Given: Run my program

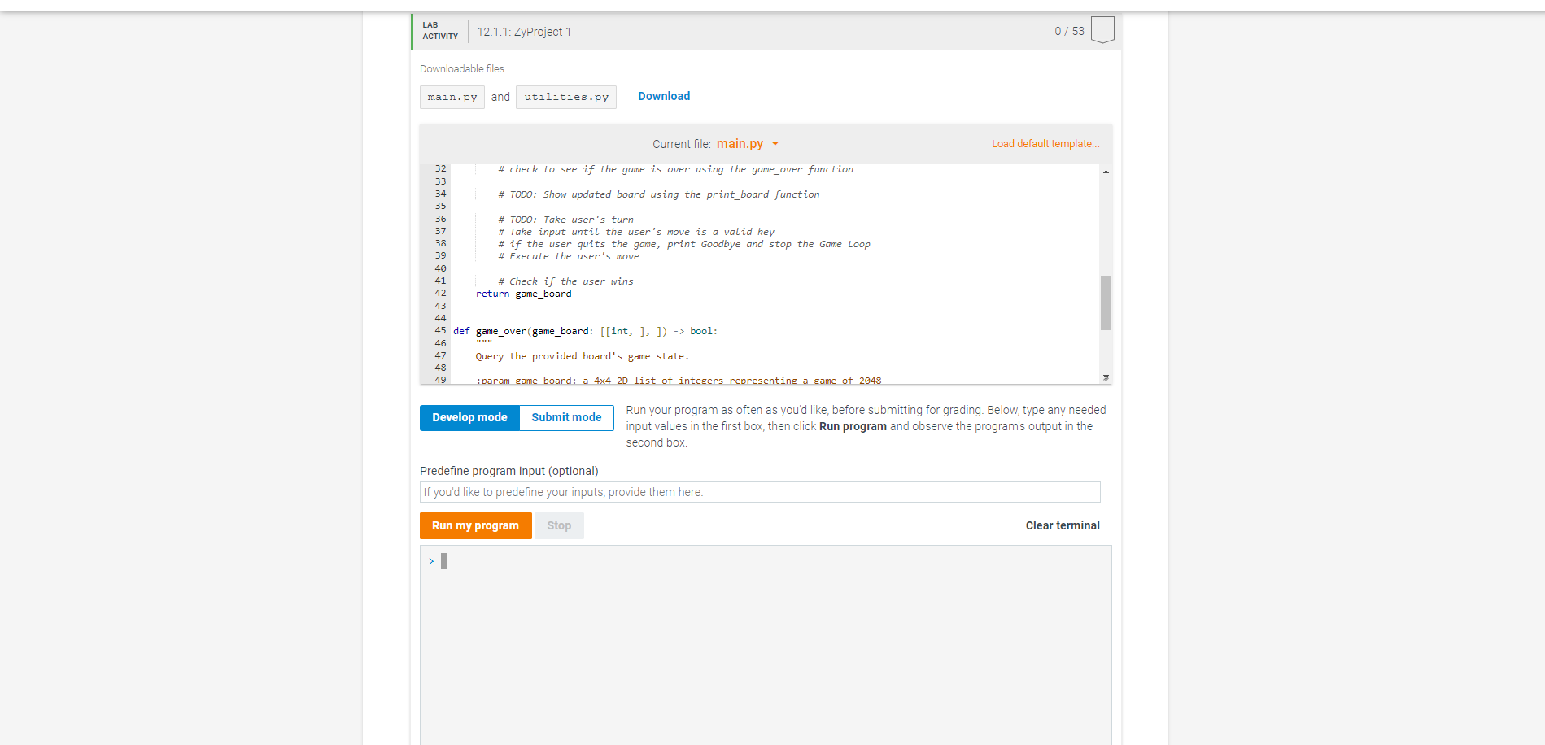Looking at the screenshot, I should coord(475,525).
